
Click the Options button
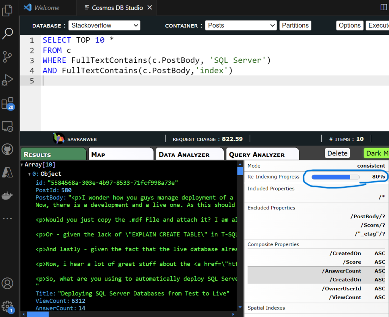349,25
